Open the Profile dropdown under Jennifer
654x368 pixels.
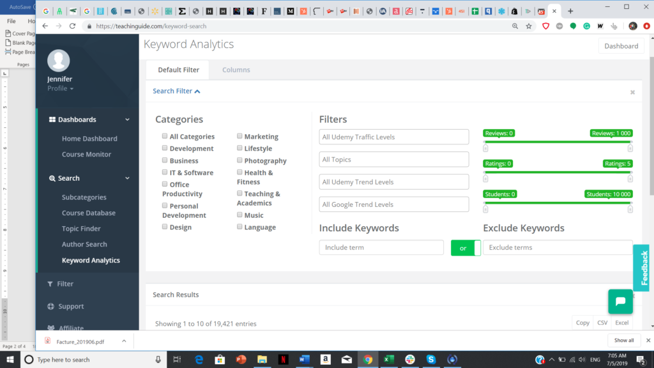tap(60, 88)
